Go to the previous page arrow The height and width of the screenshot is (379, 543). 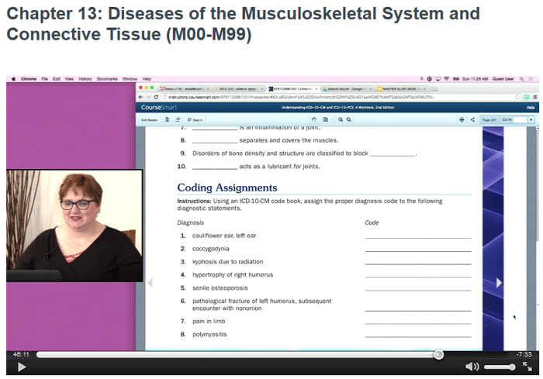150,283
